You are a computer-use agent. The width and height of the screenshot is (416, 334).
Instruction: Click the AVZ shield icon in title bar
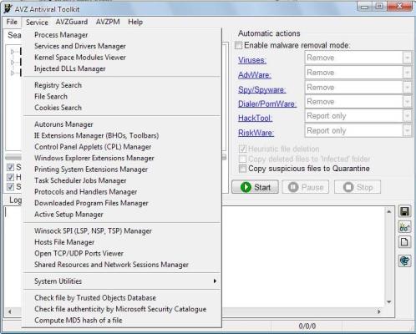click(8, 9)
